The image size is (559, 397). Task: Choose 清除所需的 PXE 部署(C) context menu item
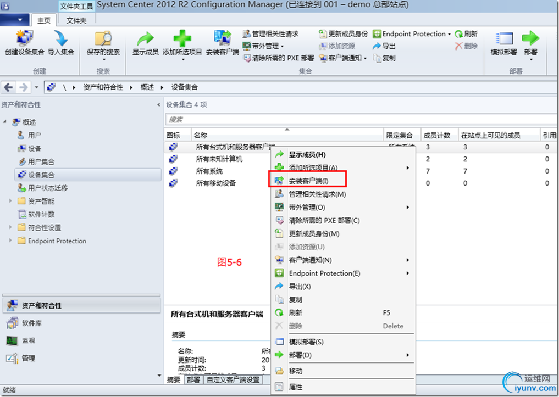click(x=344, y=220)
